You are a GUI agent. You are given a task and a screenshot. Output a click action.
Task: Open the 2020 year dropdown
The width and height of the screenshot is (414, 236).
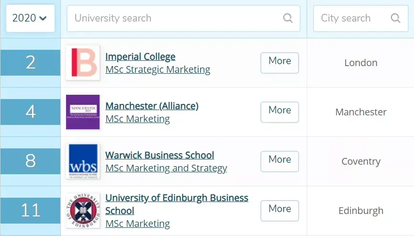30,18
